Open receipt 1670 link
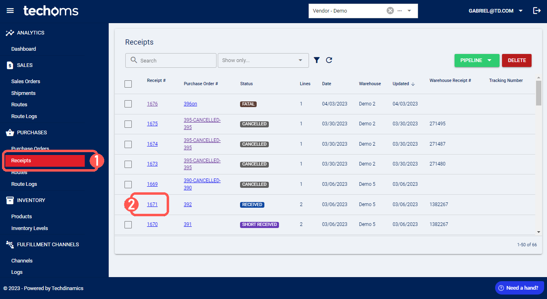The image size is (547, 299). 152,224
